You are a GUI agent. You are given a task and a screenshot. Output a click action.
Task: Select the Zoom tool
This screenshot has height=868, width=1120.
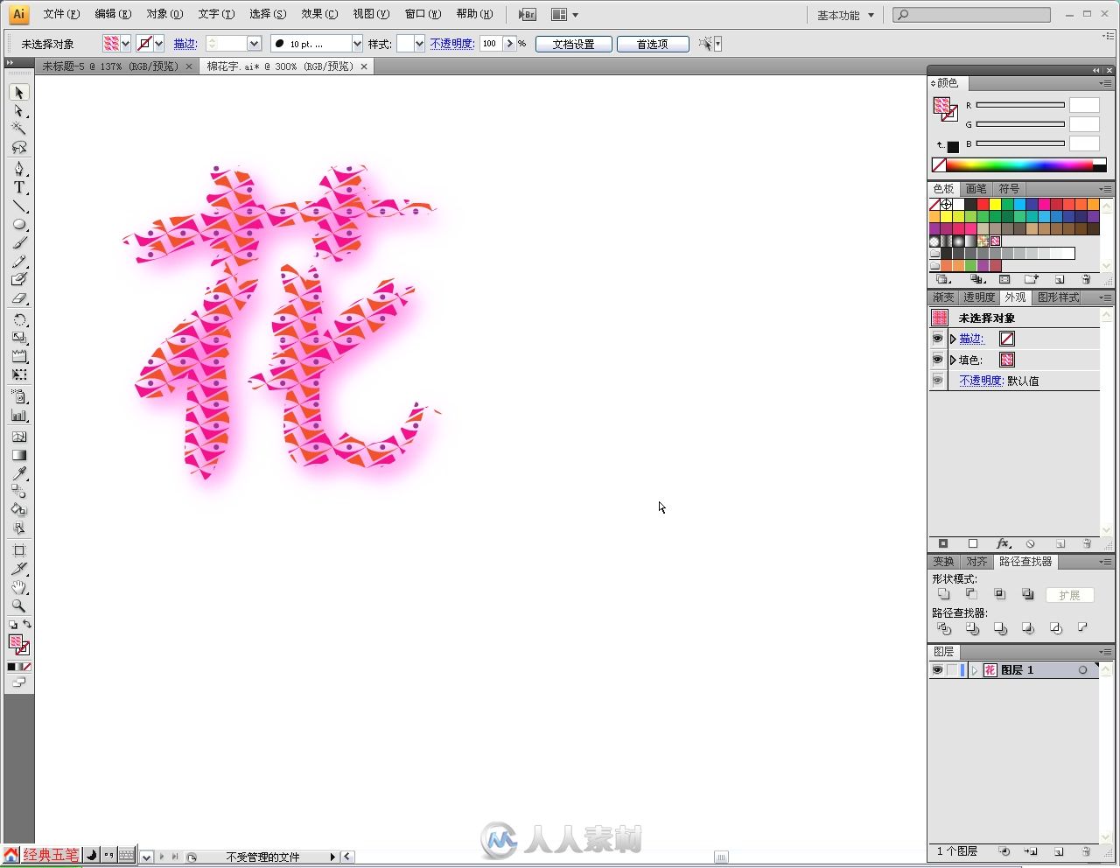(x=19, y=605)
